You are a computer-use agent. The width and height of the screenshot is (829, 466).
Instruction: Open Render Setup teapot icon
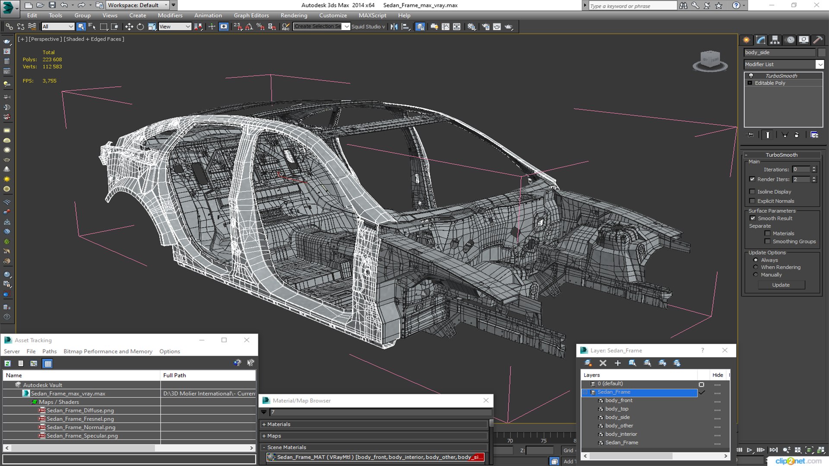coord(486,27)
